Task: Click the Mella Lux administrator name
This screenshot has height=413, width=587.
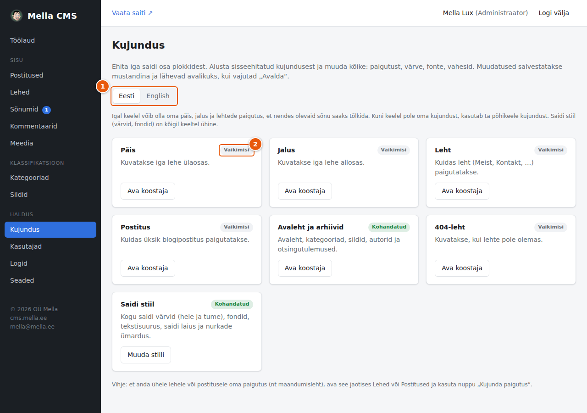Action: tap(485, 13)
